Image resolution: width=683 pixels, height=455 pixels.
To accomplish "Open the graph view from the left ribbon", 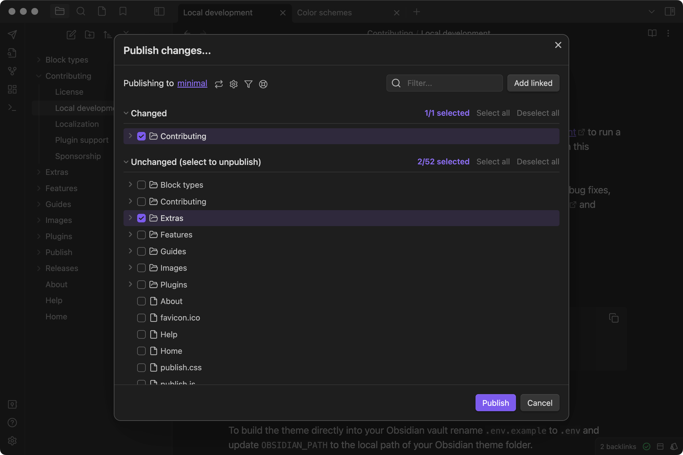I will pos(12,71).
